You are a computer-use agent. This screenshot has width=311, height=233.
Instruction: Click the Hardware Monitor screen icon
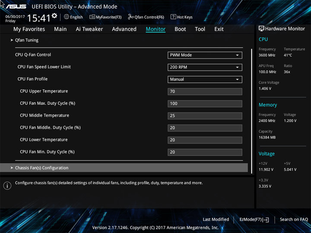point(261,28)
